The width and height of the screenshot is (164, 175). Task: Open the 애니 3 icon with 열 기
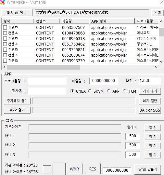point(153,155)
